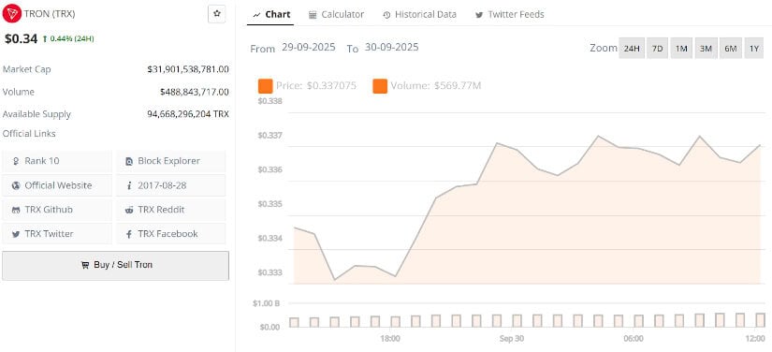Screen dimensions: 772x352
Task: Open the Chart tab
Action: click(271, 14)
